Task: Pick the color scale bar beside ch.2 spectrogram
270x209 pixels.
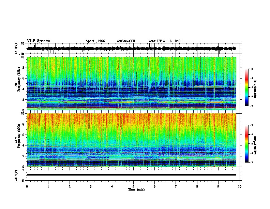Action: click(x=247, y=144)
